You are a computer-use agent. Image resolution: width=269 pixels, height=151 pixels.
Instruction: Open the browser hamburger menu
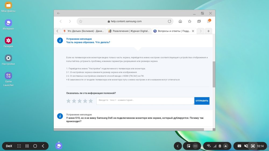(x=208, y=21)
